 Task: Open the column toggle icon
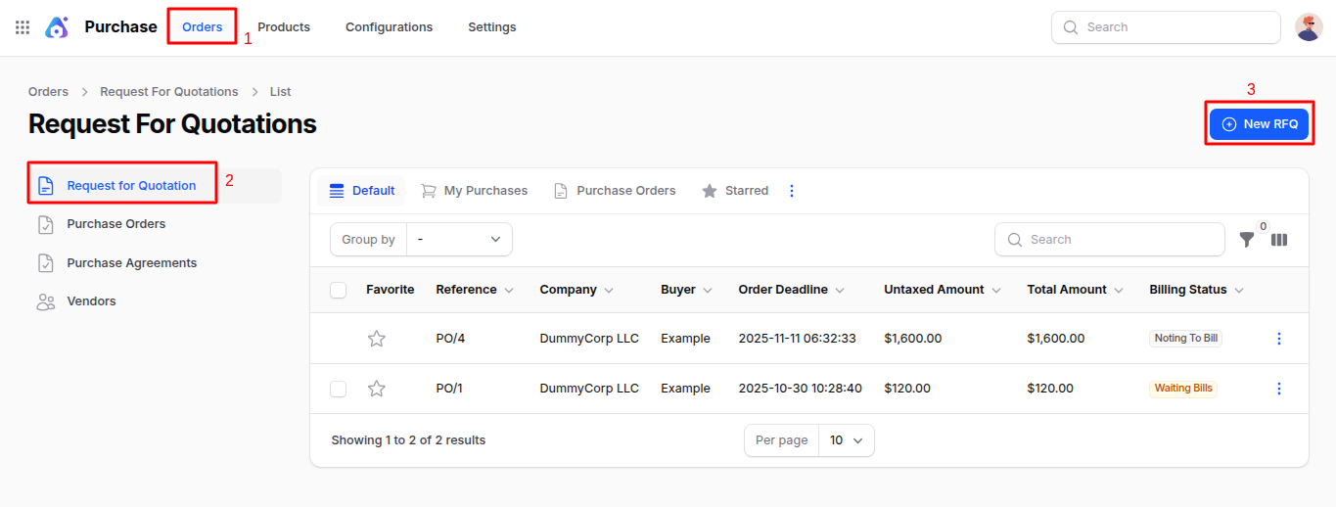click(x=1279, y=240)
